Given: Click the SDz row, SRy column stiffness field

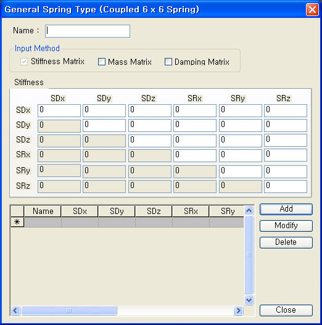Looking at the screenshot, I should (x=241, y=141).
